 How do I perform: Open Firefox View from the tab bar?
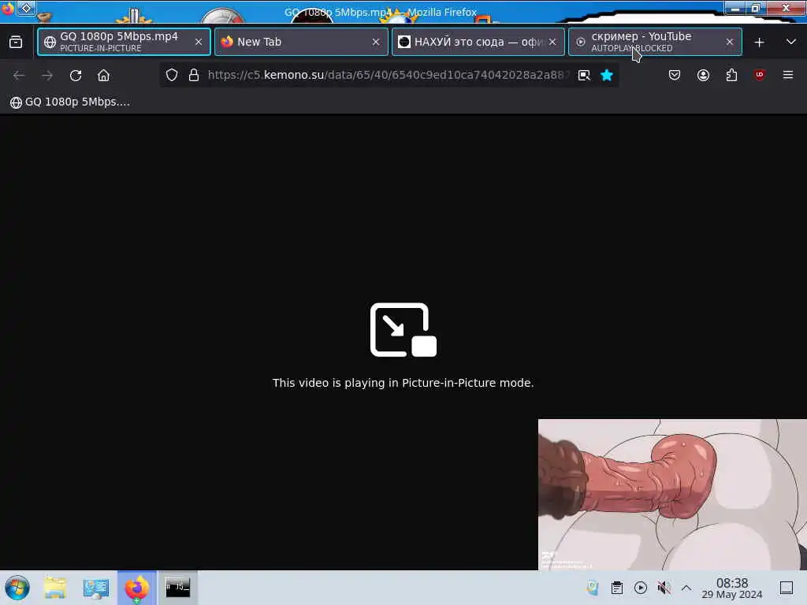16,43
